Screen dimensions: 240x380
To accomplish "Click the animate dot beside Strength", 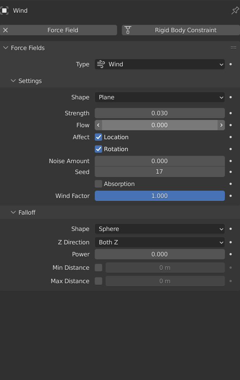I will click(x=231, y=113).
